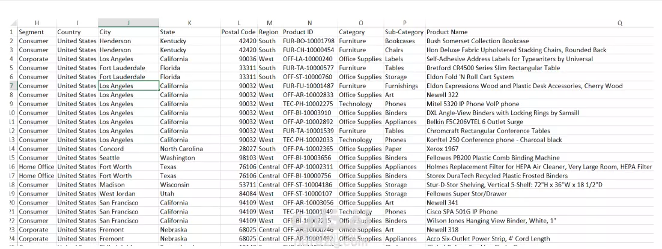Click the select-all corner triangle of the sheet
662x249 pixels.
click(13, 23)
